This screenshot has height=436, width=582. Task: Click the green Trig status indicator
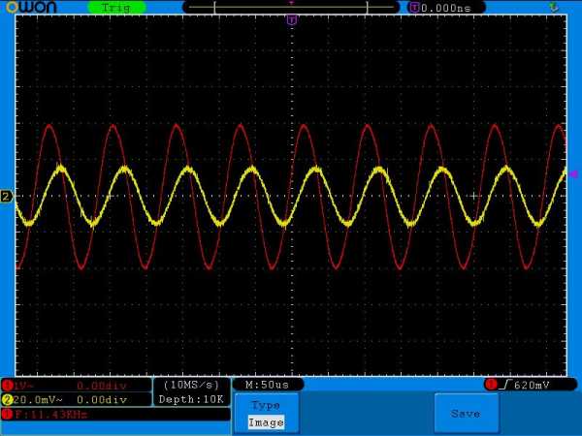click(116, 8)
